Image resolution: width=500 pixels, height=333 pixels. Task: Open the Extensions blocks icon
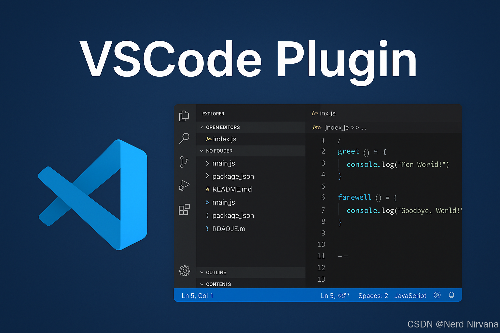184,209
